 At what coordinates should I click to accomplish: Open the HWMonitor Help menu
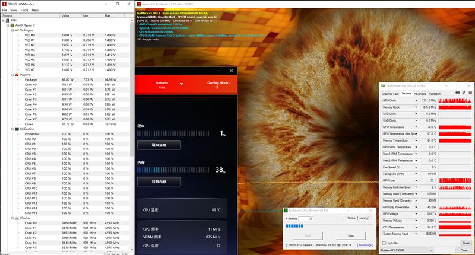[x=35, y=10]
